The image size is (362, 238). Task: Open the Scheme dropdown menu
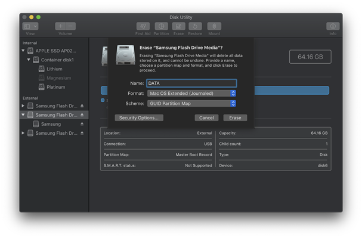(191, 104)
